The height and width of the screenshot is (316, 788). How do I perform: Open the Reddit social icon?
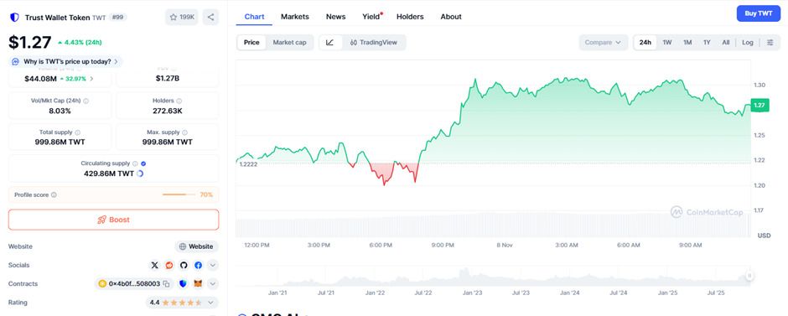169,265
